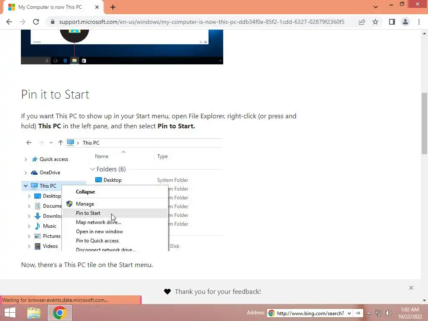The height and width of the screenshot is (321, 428).
Task: Share this page icon
Action: [362, 22]
